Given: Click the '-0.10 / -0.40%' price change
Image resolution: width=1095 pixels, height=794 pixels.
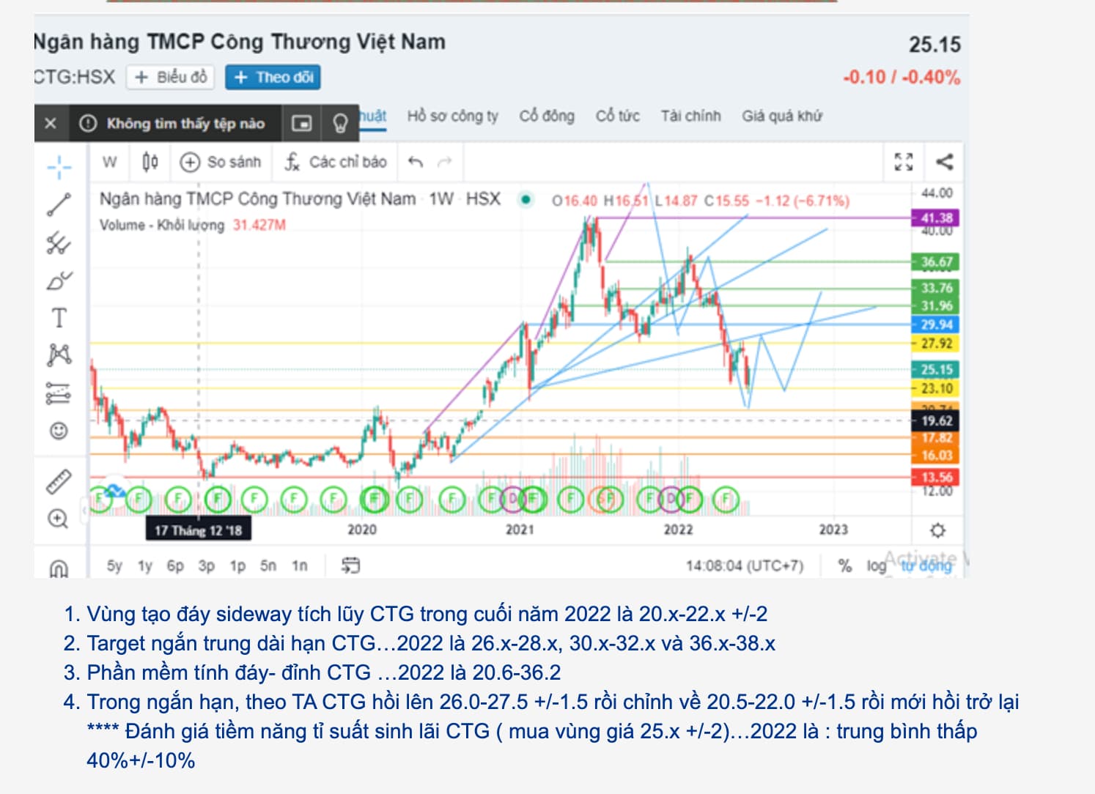Looking at the screenshot, I should coord(902,77).
